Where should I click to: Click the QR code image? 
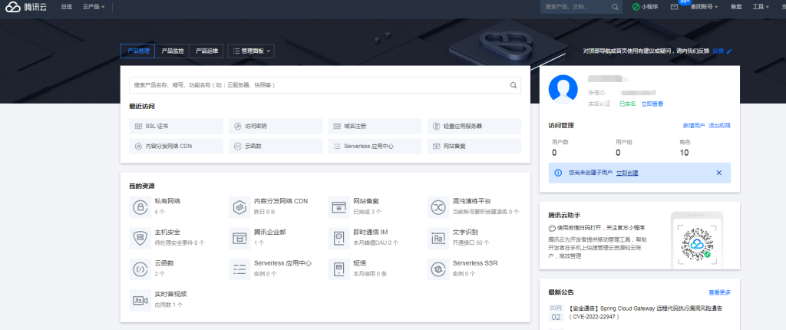point(697,246)
